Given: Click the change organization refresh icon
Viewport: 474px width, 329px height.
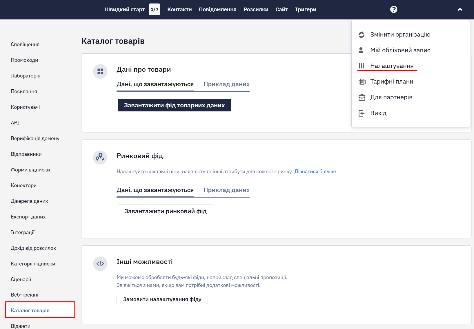Looking at the screenshot, I should pyautogui.click(x=361, y=35).
